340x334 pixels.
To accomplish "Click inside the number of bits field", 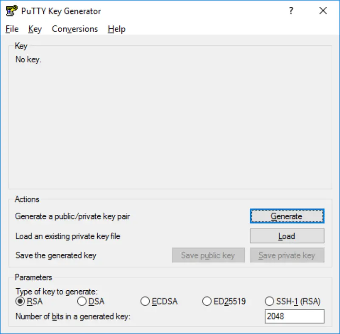I will click(x=295, y=316).
